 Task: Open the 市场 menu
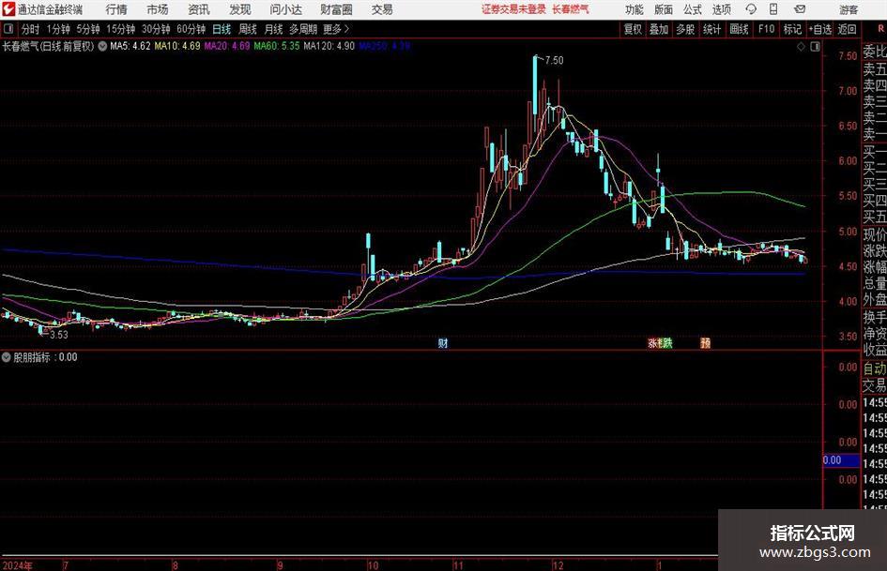point(158,9)
